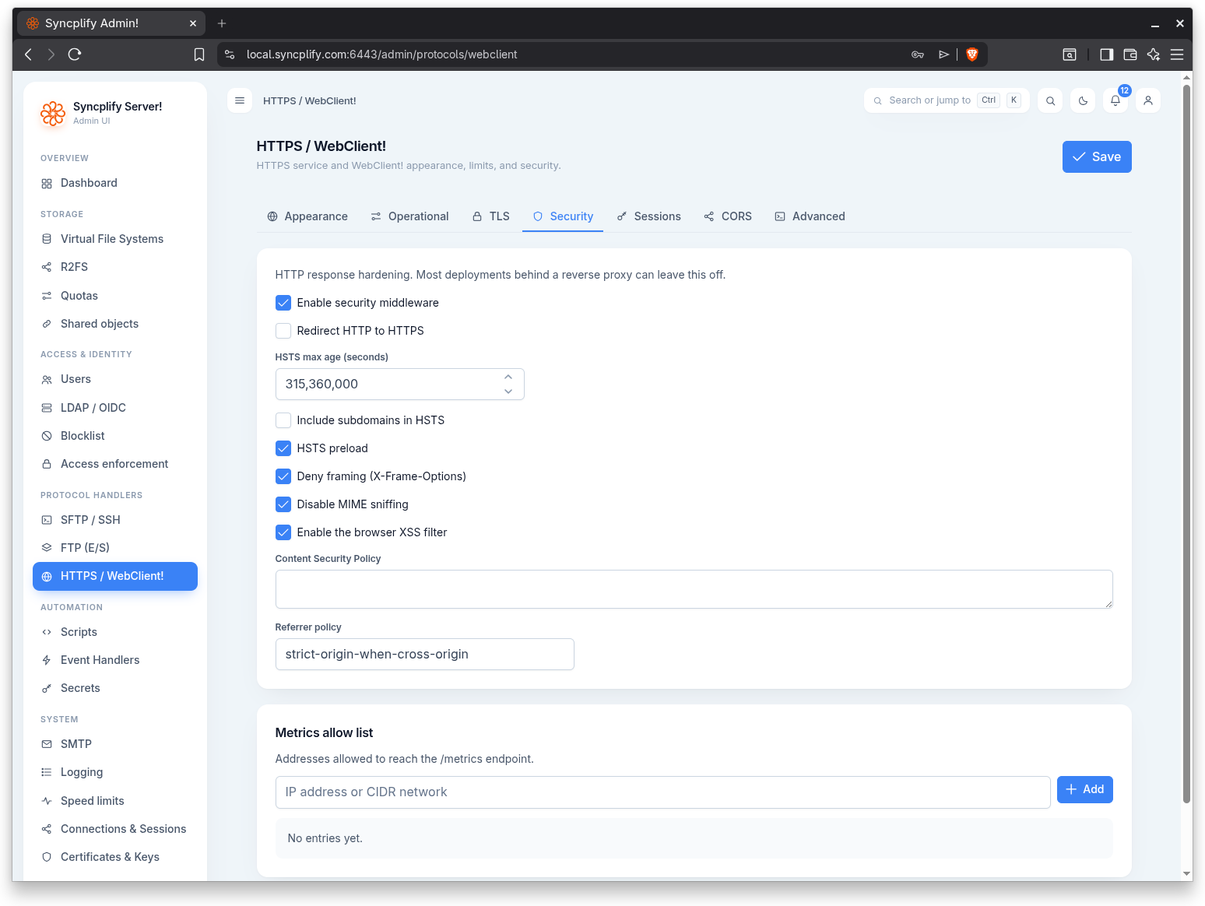Screen dimensions: 1205x906
Task: Check Include subdomains in HSTS
Action: pos(283,420)
